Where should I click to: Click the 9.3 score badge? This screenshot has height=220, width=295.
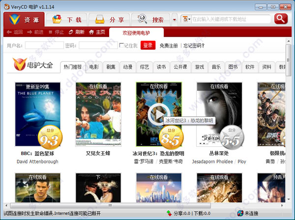pos(50,137)
